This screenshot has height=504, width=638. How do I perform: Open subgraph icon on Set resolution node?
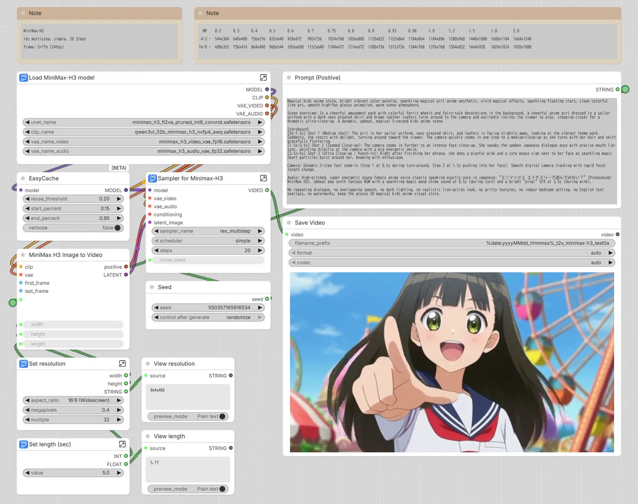pos(122,364)
